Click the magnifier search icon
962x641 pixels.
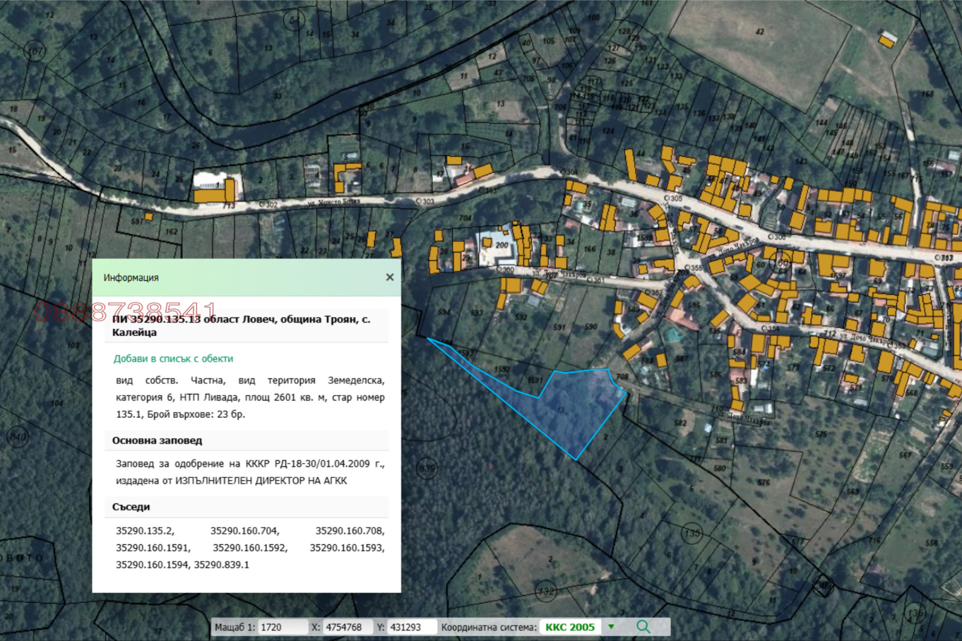click(x=643, y=627)
